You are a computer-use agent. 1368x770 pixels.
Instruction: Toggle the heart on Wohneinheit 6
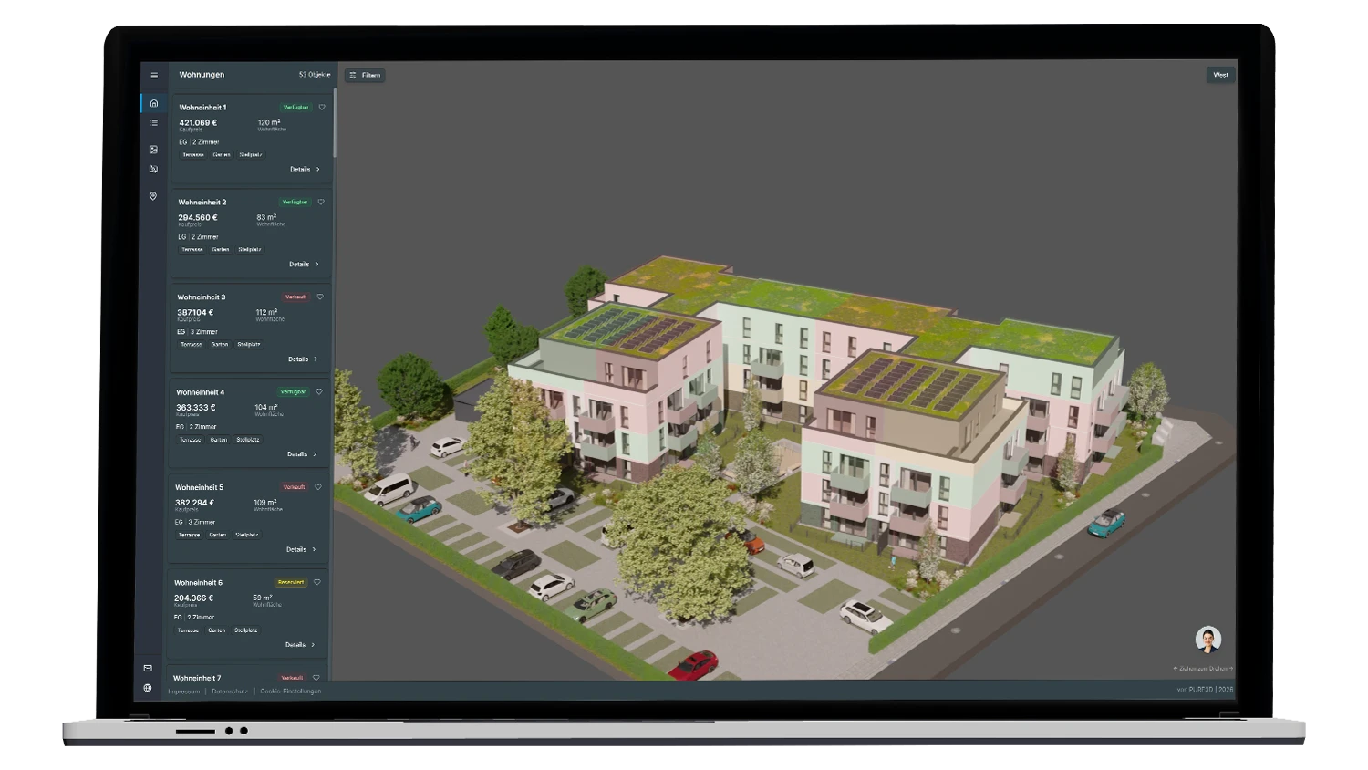[x=319, y=582]
